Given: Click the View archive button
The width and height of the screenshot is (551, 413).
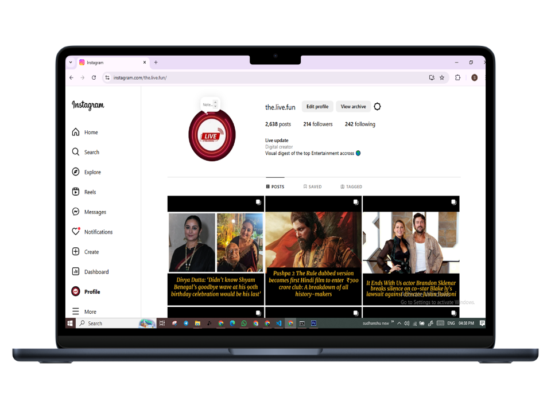Looking at the screenshot, I should [353, 107].
